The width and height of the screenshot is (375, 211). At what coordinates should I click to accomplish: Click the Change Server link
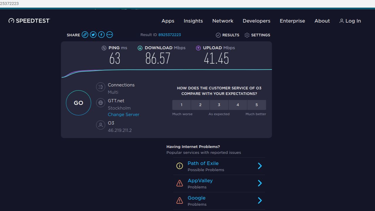[x=123, y=115]
